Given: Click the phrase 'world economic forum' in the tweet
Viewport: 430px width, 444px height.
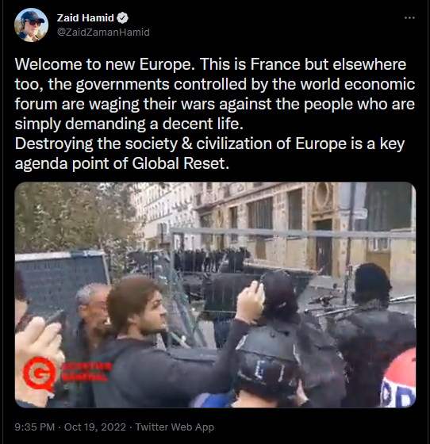Looking at the screenshot, I should coord(215,94).
